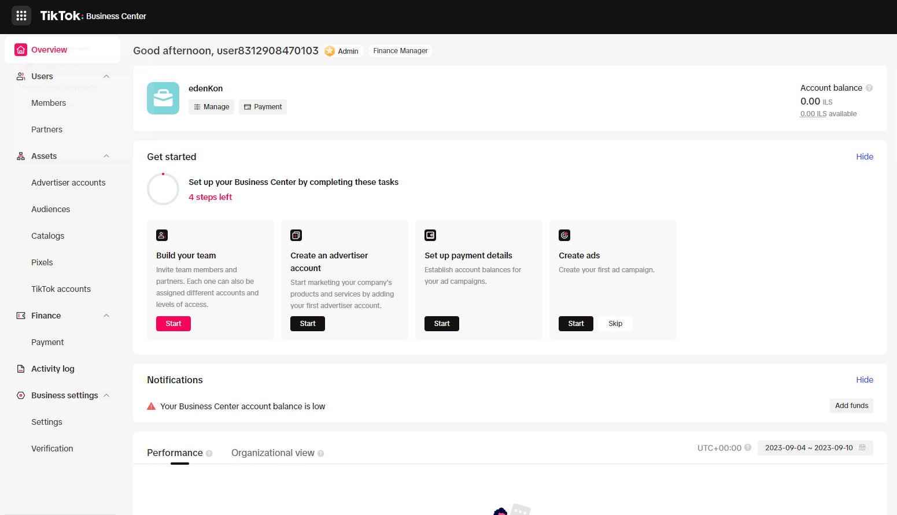Click the 'UTC+00:00' timezone label
Image resolution: width=897 pixels, height=515 pixels.
(x=719, y=448)
